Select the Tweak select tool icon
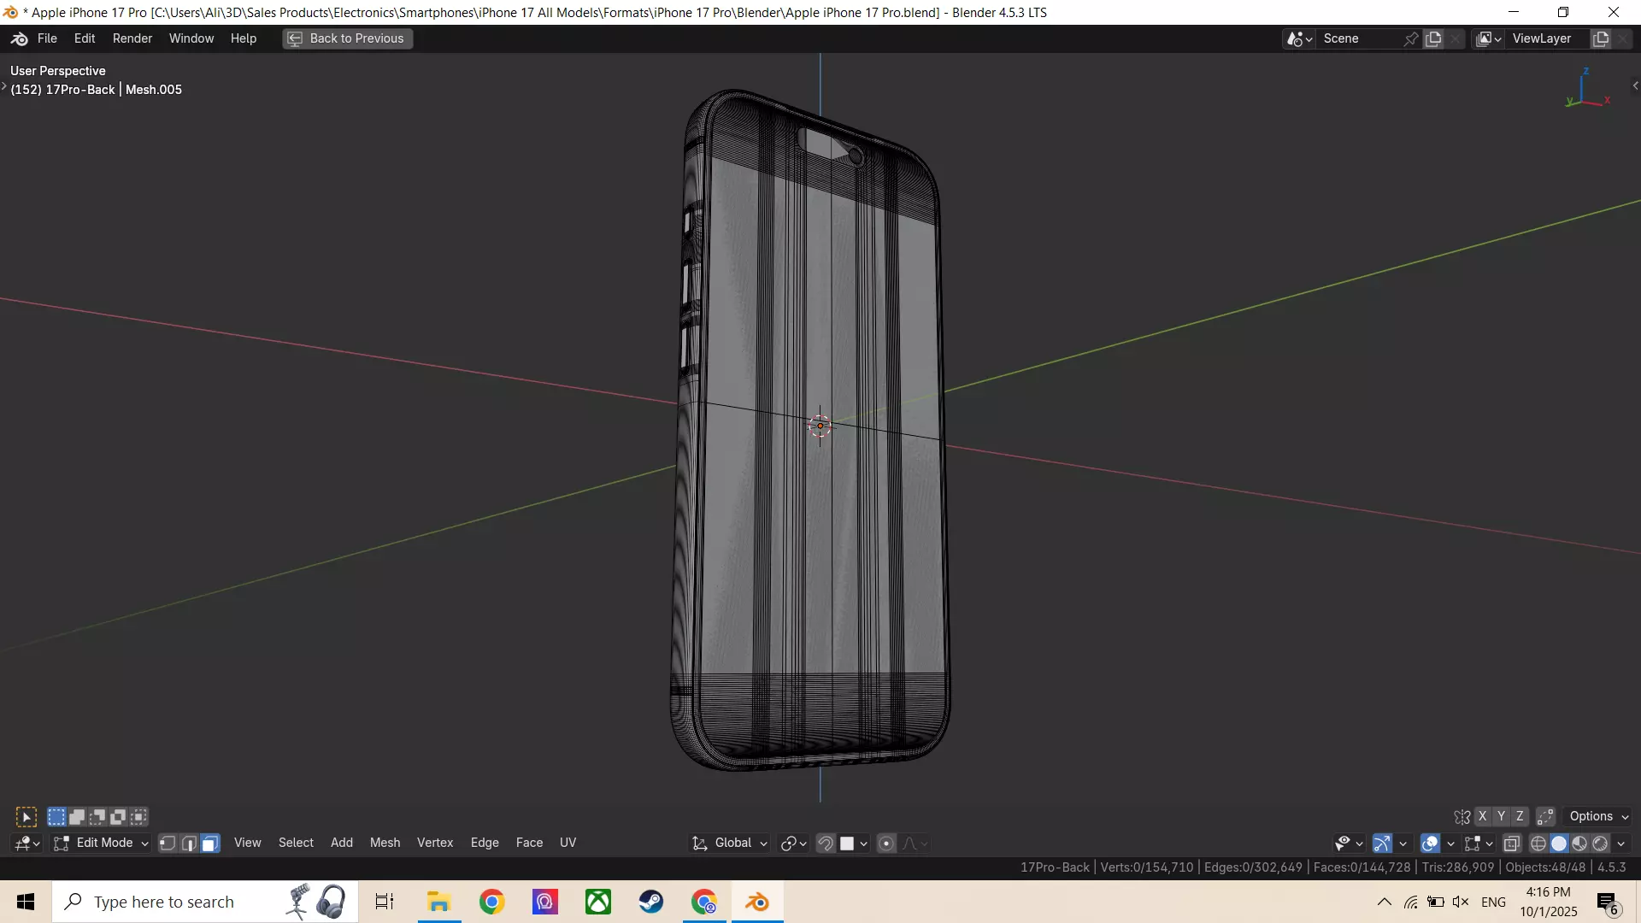Viewport: 1641px width, 923px height. pos(26,817)
